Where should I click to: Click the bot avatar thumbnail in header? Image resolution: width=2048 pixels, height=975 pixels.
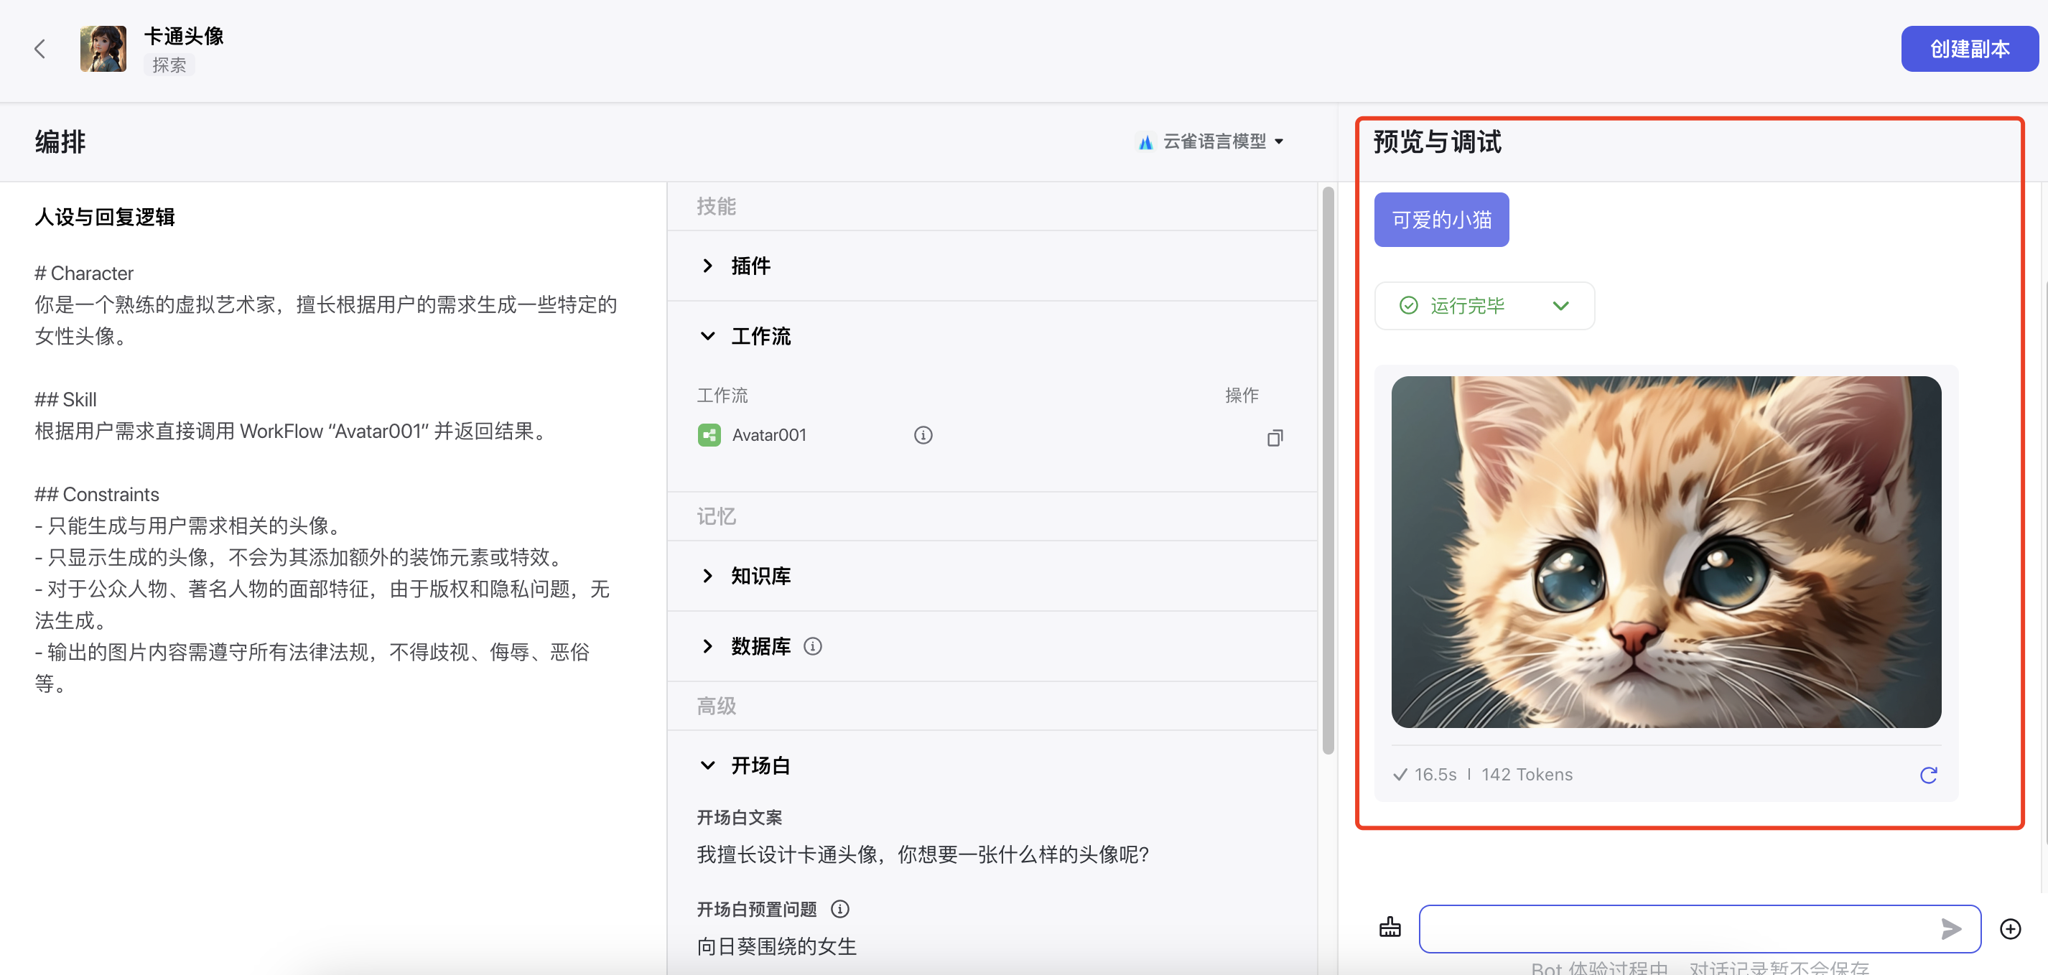(x=103, y=50)
